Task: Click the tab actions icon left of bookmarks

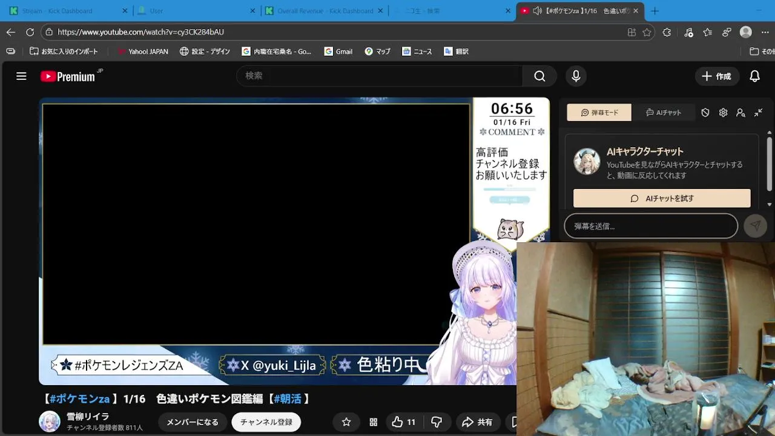Action: pos(11,51)
